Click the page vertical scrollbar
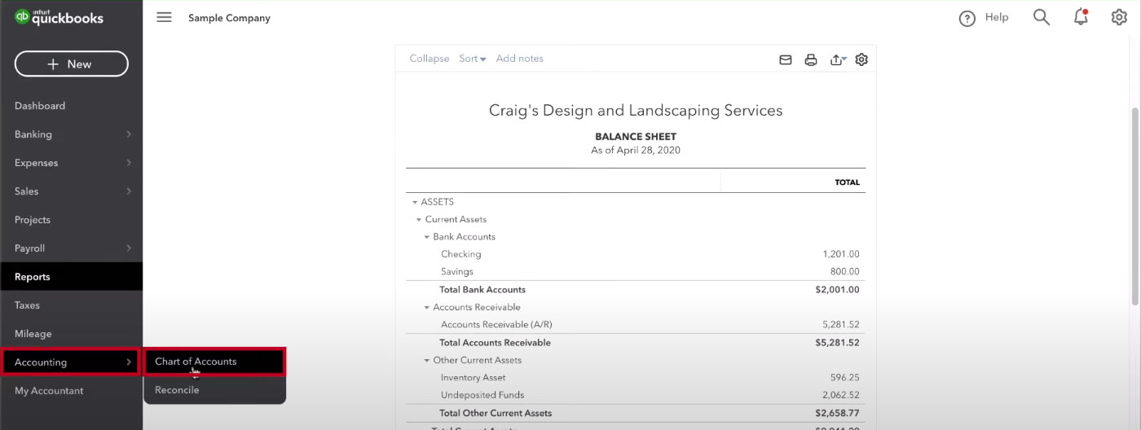1141x430 pixels. tap(1135, 208)
